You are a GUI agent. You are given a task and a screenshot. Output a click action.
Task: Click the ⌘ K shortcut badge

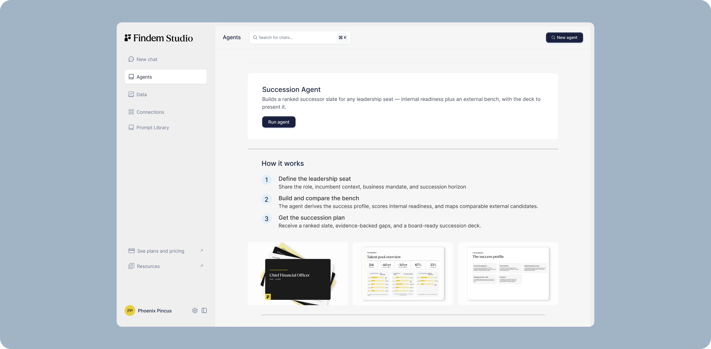pos(342,38)
